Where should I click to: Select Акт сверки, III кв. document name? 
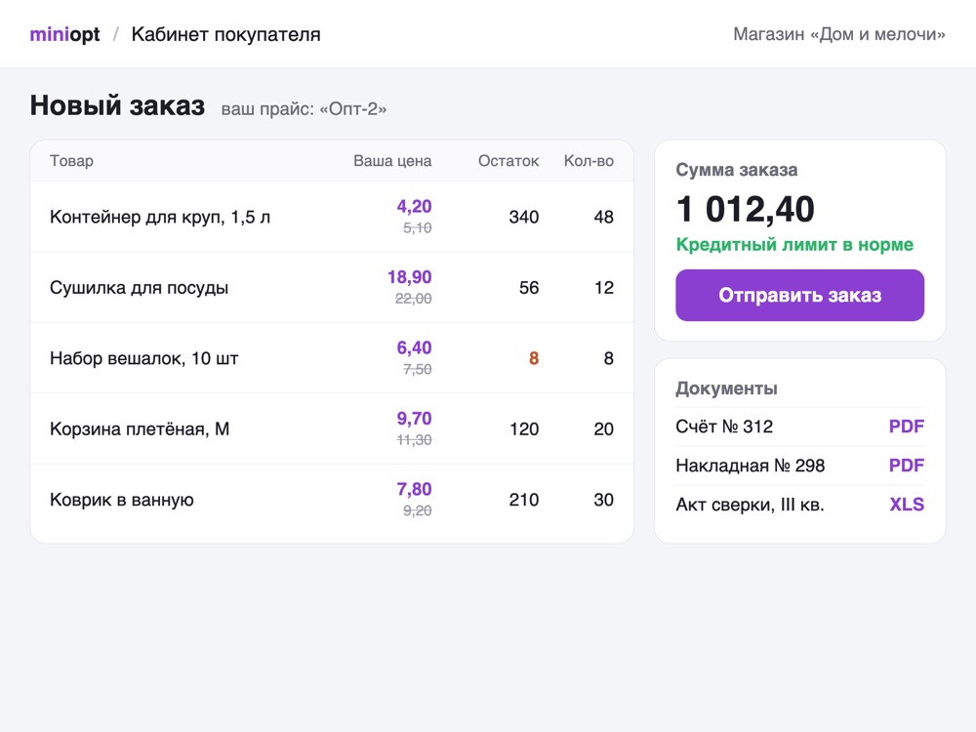coord(750,505)
